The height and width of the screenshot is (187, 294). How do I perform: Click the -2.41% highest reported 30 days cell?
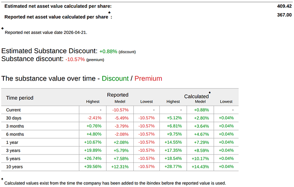[x=94, y=118]
